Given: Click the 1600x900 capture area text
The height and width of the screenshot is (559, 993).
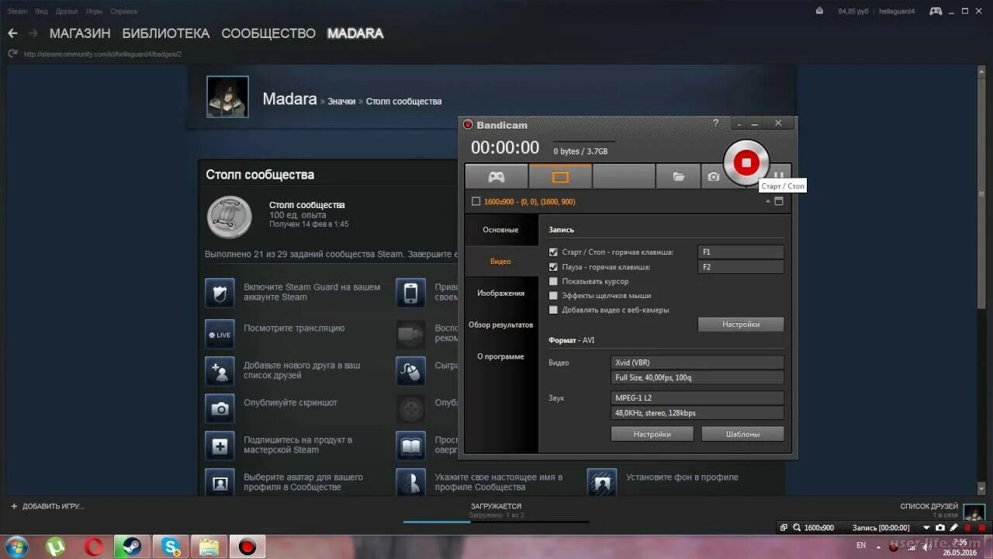Looking at the screenshot, I should click(530, 202).
